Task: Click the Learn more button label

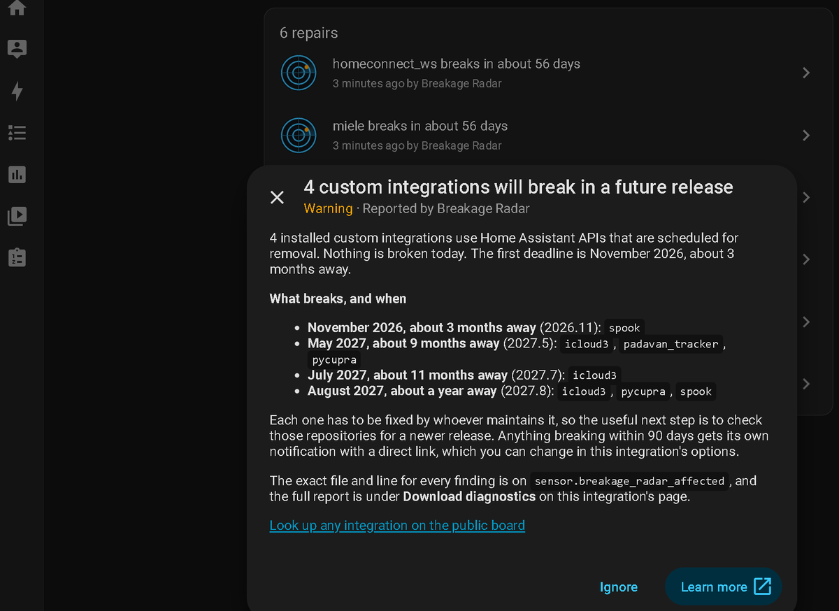Action: click(714, 587)
